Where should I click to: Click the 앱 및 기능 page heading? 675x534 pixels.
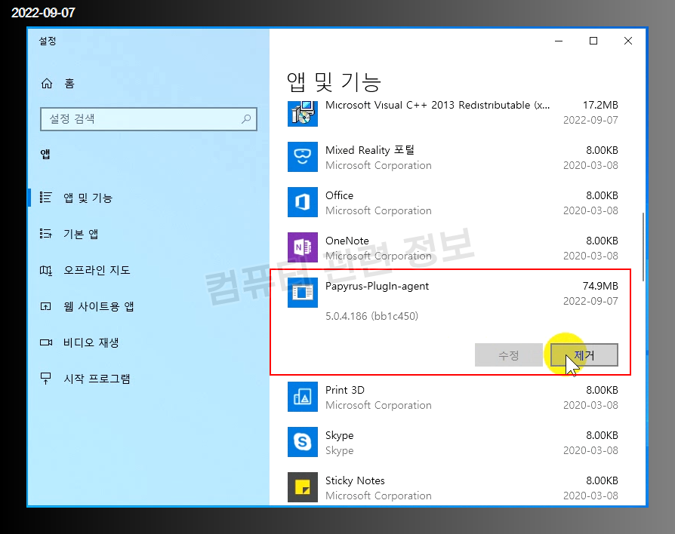[x=334, y=82]
